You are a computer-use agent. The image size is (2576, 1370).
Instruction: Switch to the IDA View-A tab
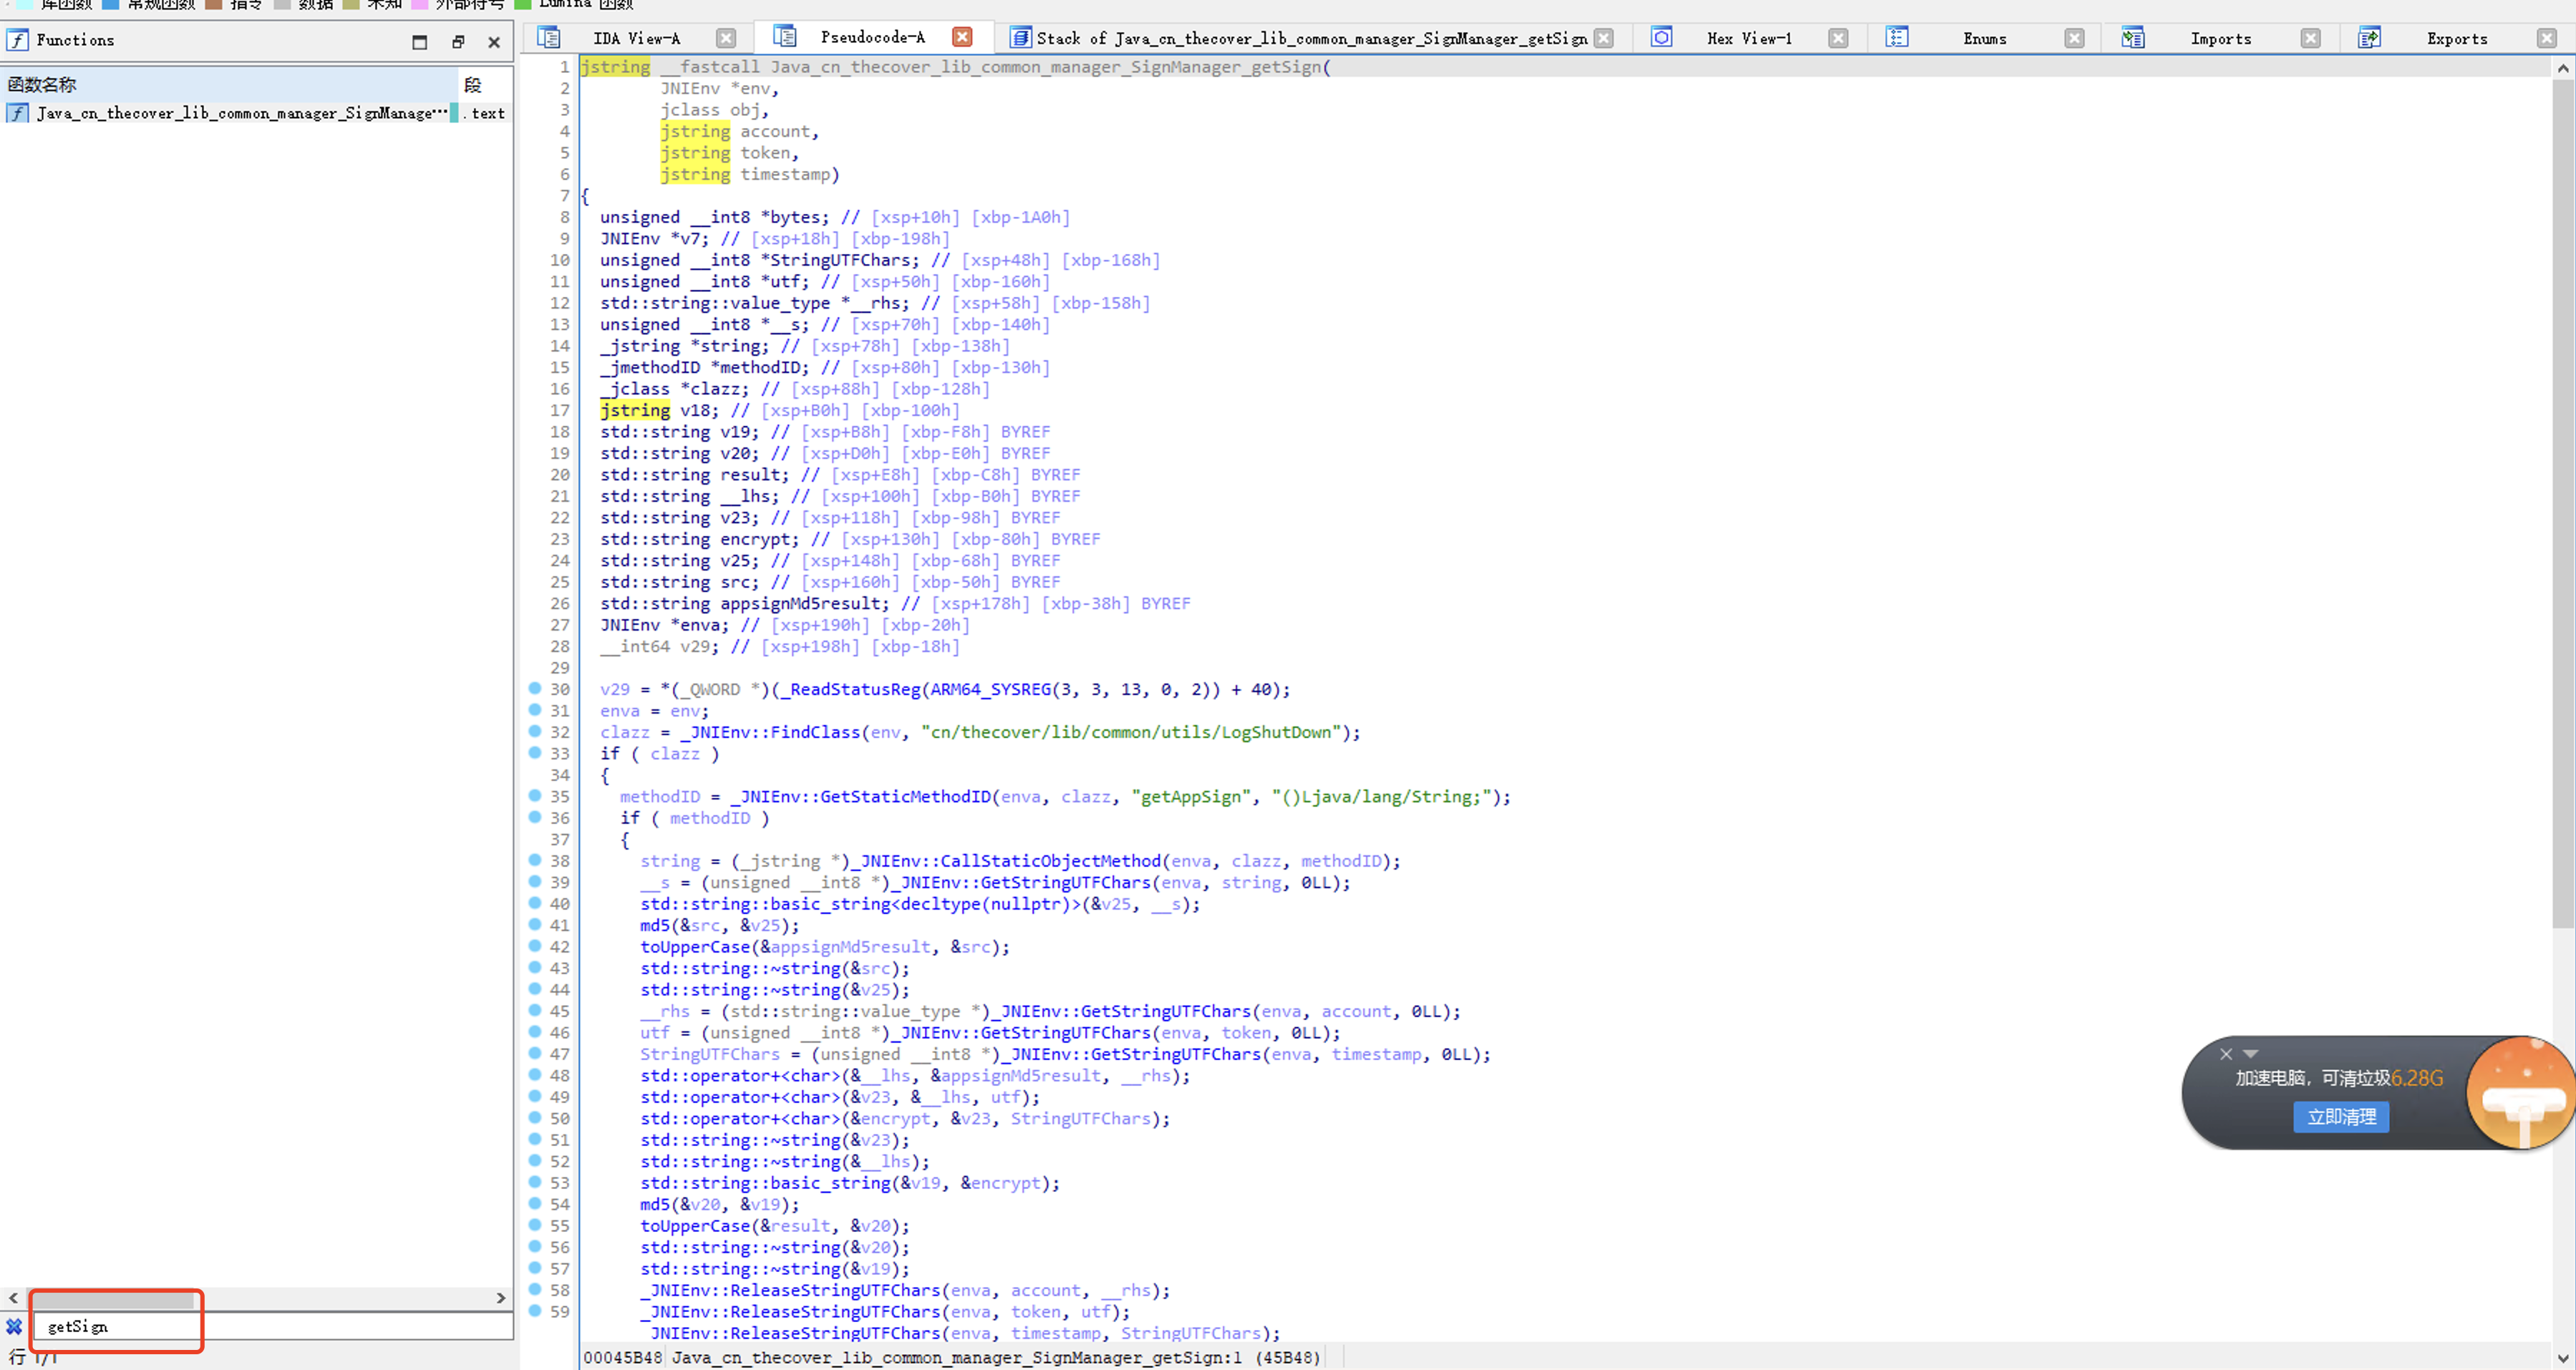[x=636, y=38]
